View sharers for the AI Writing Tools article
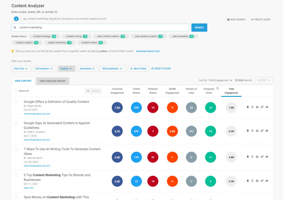 pyautogui.click(x=257, y=157)
